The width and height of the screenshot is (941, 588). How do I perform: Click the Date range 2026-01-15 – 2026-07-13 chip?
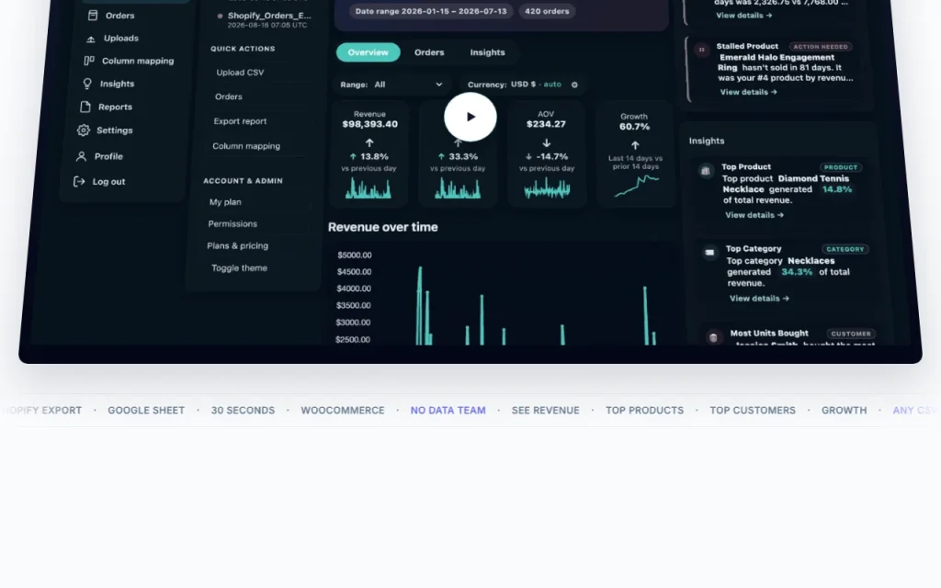click(x=431, y=11)
